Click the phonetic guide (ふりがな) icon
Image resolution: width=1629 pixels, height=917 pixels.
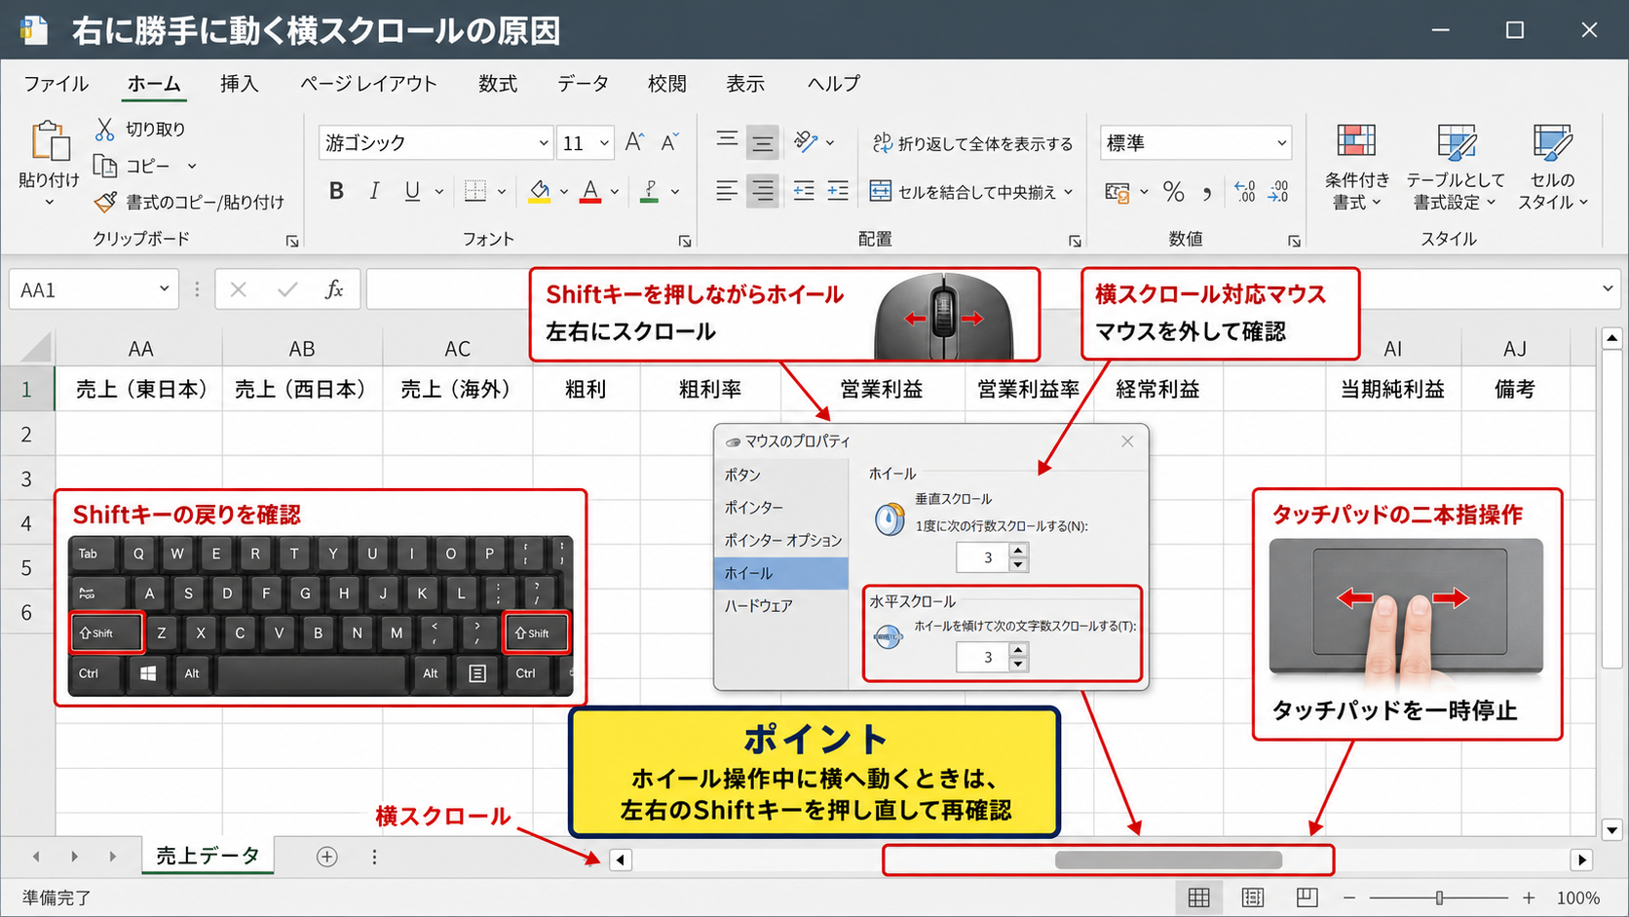pyautogui.click(x=650, y=191)
